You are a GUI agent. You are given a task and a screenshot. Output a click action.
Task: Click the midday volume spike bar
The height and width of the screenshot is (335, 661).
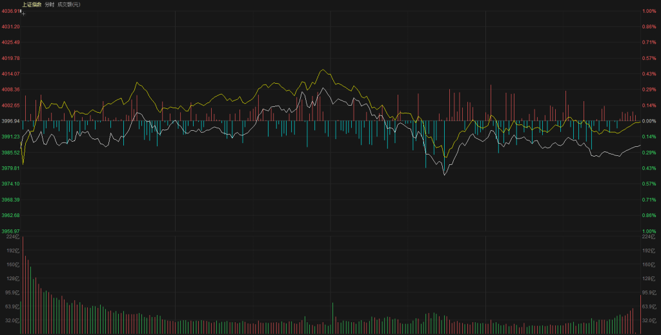tap(332, 318)
